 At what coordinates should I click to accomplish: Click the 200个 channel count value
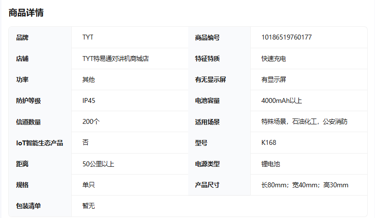(91, 121)
